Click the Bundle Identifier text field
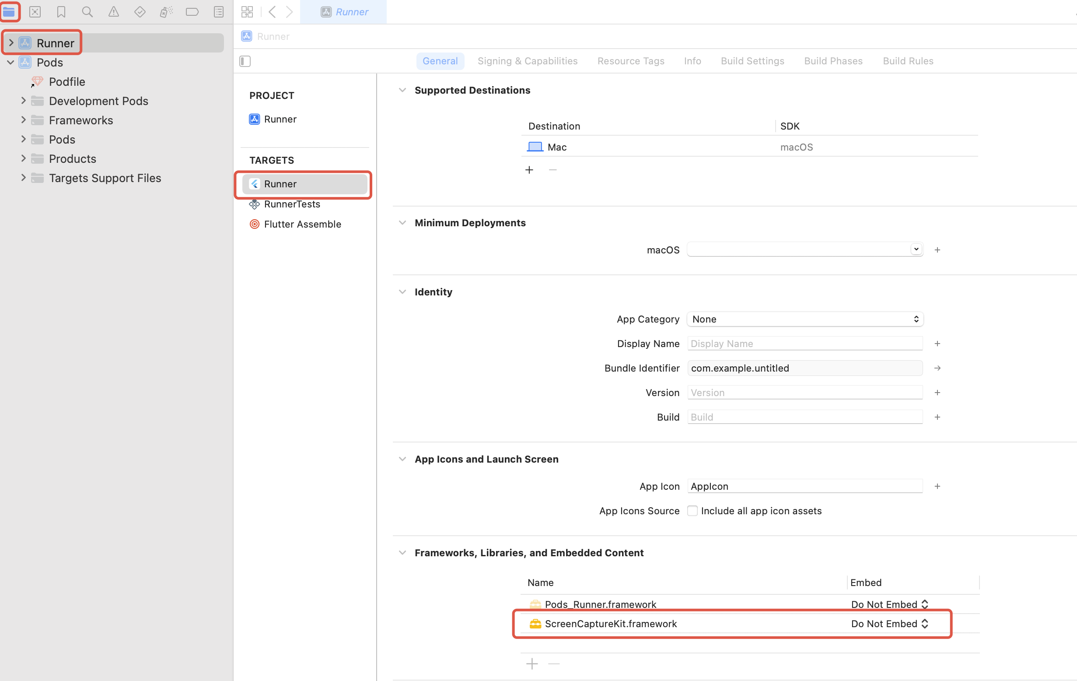The image size is (1077, 681). (x=804, y=368)
